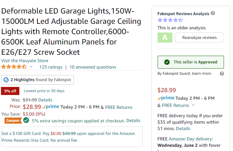Expand the star ratings breakdown chevron
This screenshot has width=233, height=151.
click(31, 67)
